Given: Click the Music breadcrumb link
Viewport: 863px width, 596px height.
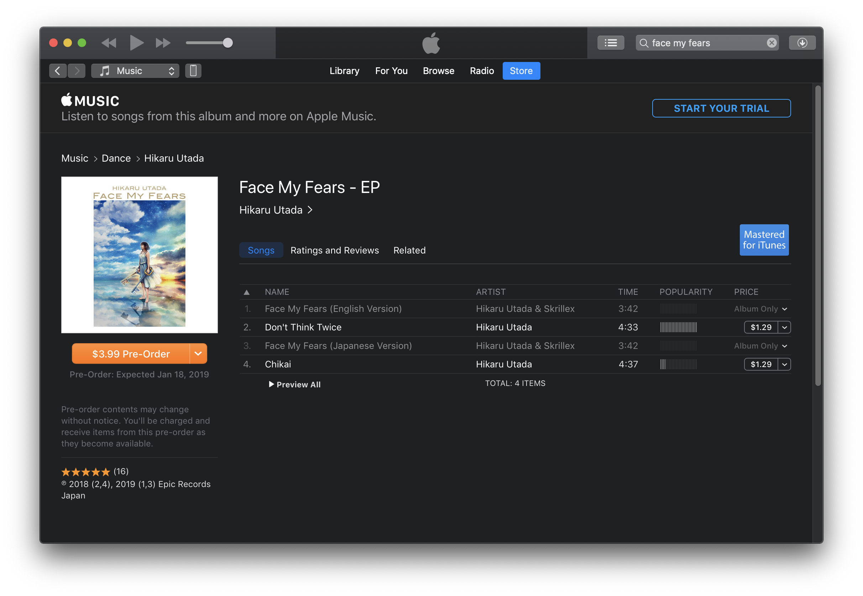Looking at the screenshot, I should point(75,158).
